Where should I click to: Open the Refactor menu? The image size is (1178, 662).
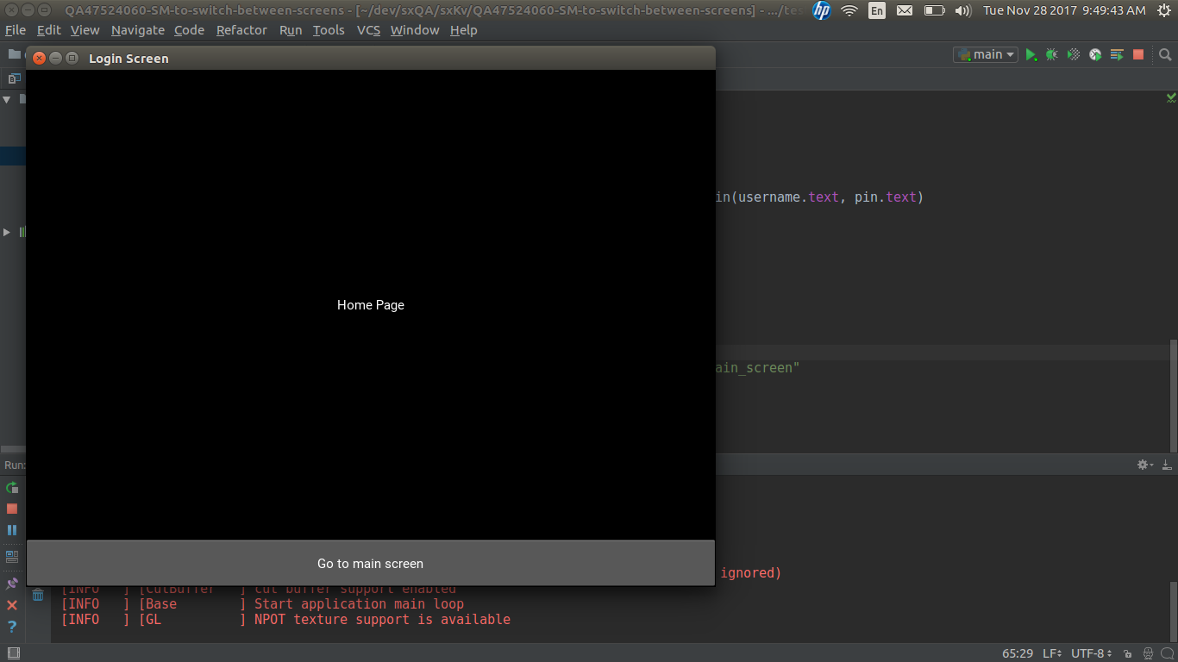point(241,30)
